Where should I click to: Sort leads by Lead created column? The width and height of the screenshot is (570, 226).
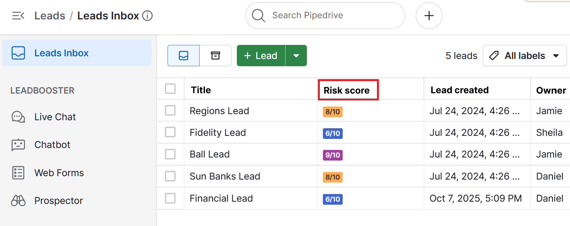point(459,90)
